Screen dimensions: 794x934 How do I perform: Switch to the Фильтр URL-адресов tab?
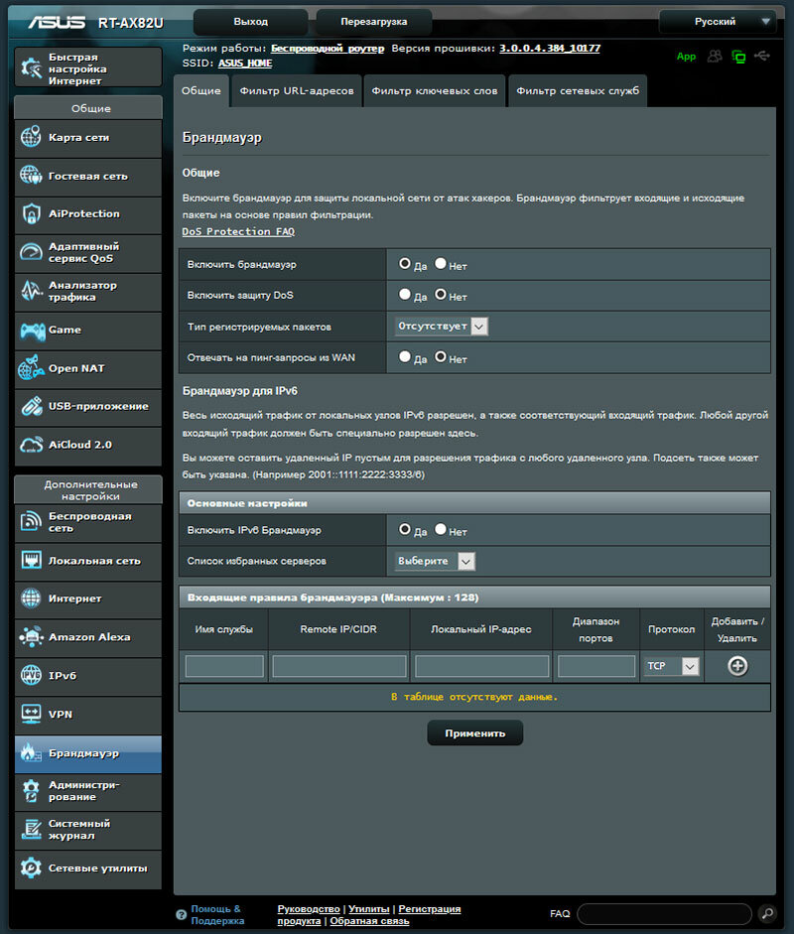point(297,91)
